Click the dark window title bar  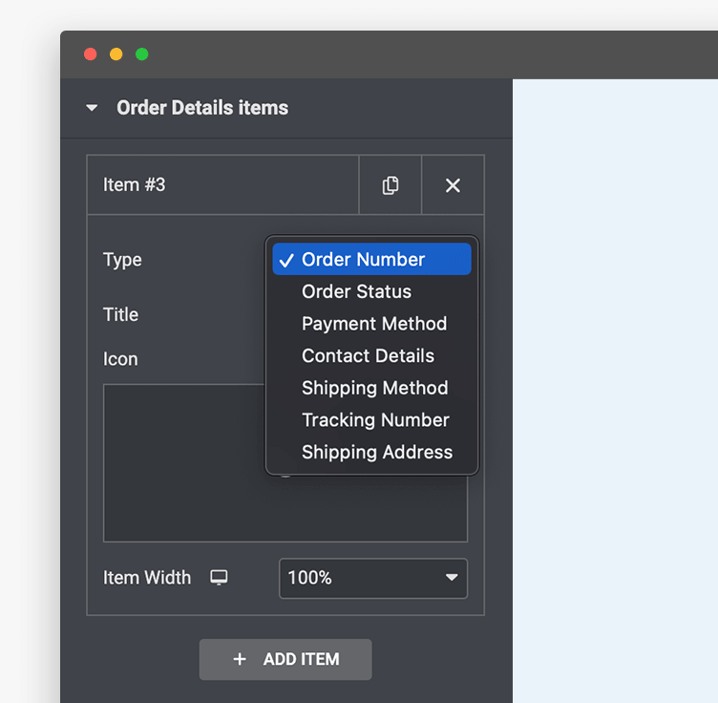(382, 54)
